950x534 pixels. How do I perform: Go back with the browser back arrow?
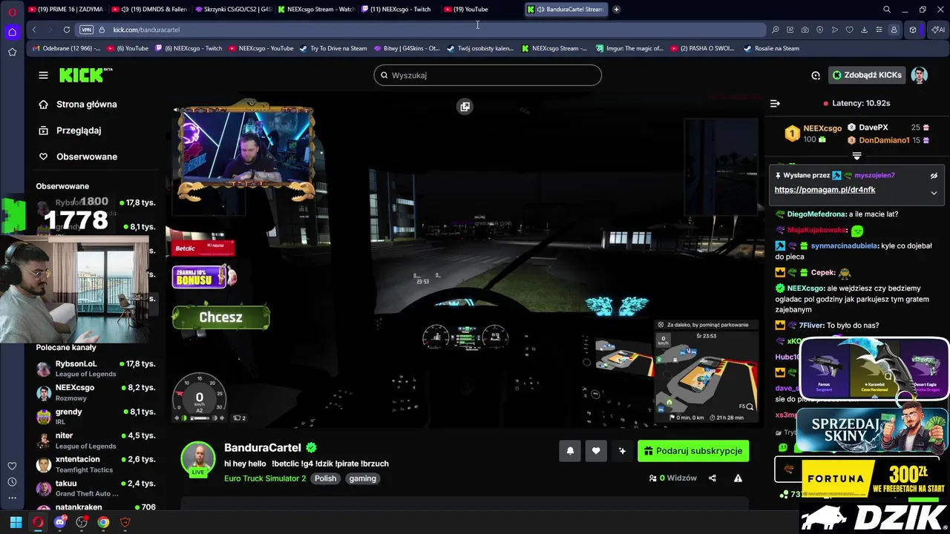click(34, 30)
